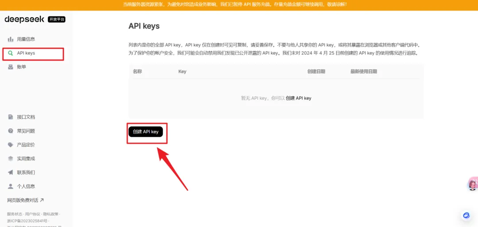The image size is (478, 227).
Task: Click the 联系我们 paper plane icon
Action: tap(11, 173)
